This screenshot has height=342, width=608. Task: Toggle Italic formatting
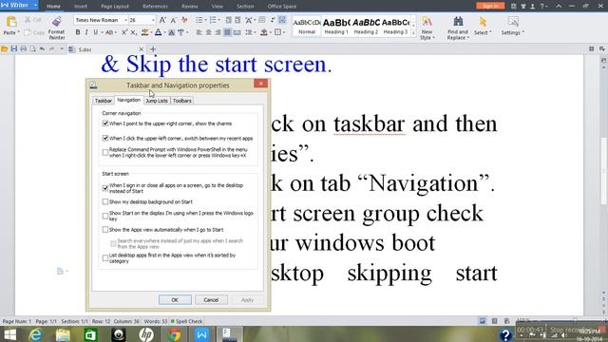pyautogui.click(x=86, y=32)
